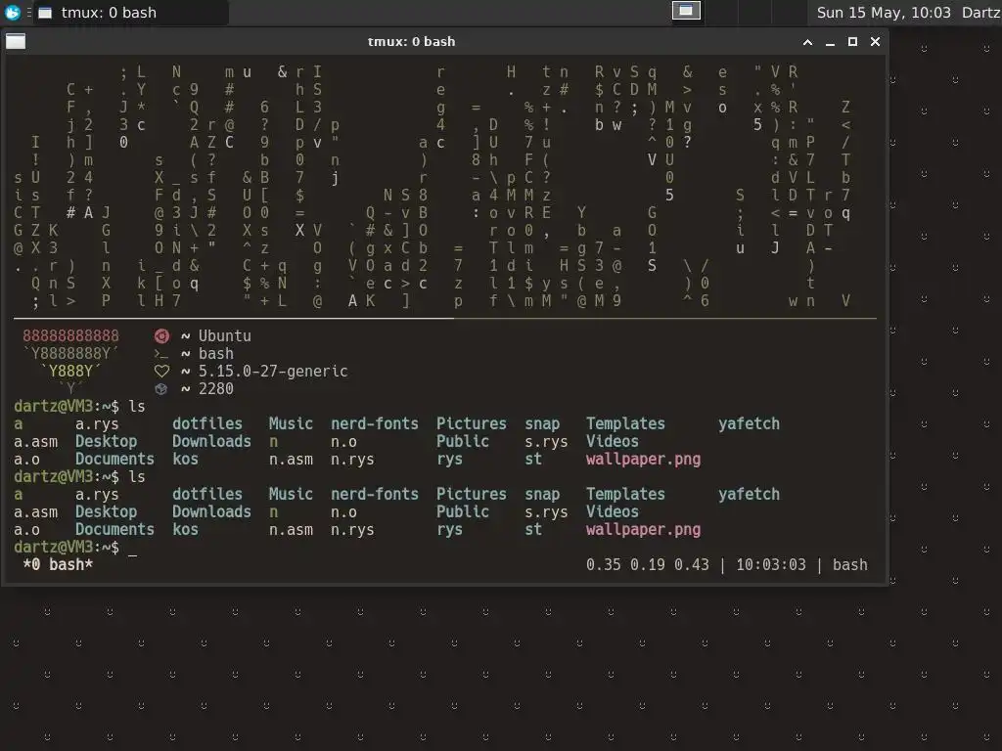Screen dimensions: 1002x751
Task: Open the Dartz user menu
Action: tap(980, 13)
